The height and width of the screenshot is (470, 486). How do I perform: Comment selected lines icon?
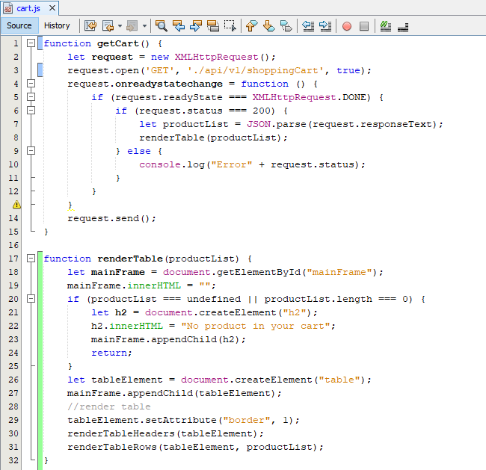pyautogui.click(x=386, y=25)
